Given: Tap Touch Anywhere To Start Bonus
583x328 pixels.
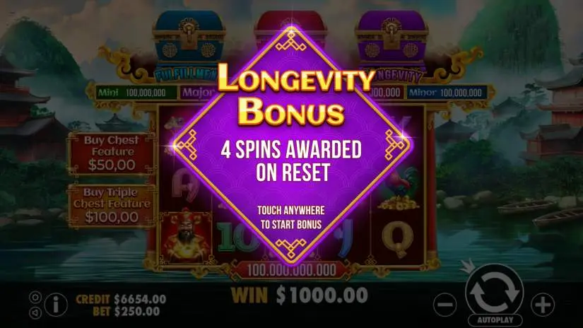Looking at the screenshot, I should coord(291,217).
